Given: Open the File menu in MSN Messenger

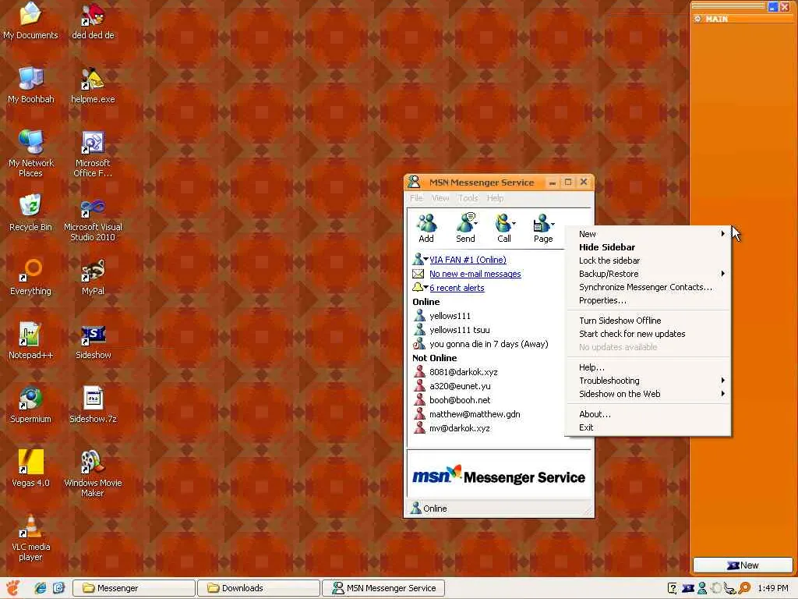Looking at the screenshot, I should coord(416,198).
